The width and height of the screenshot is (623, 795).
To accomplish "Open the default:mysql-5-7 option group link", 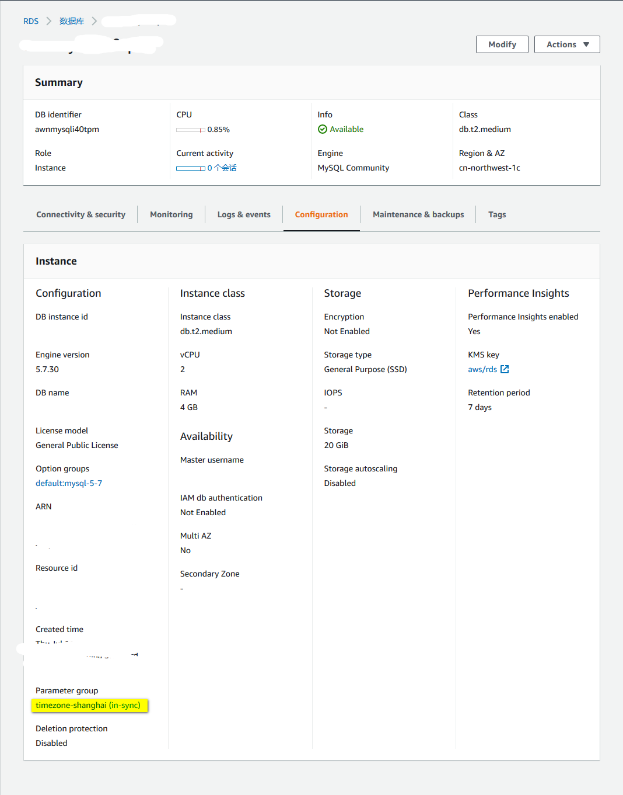I will tap(69, 483).
